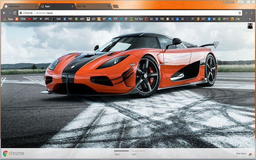Close the New Tab tab
Viewport: 256px width, 160px height.
(x=108, y=6)
